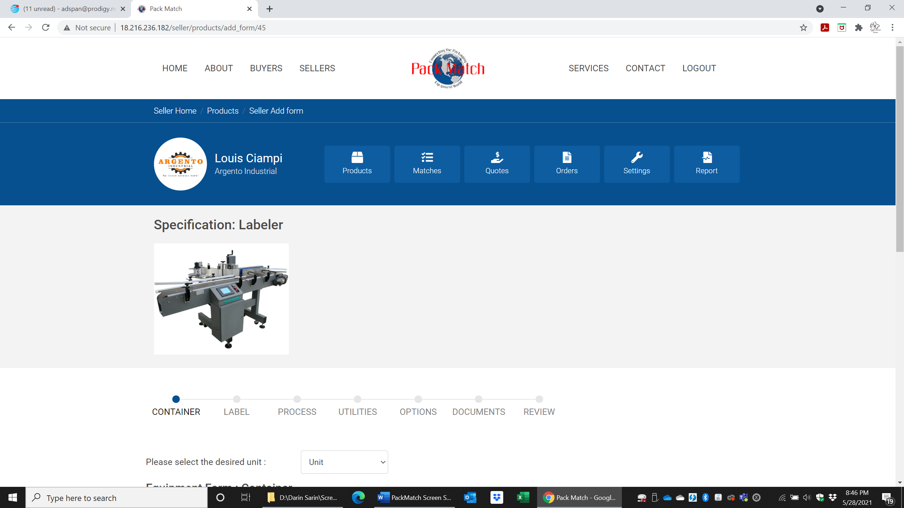
Task: Open the Settings wrench tile
Action: click(637, 164)
